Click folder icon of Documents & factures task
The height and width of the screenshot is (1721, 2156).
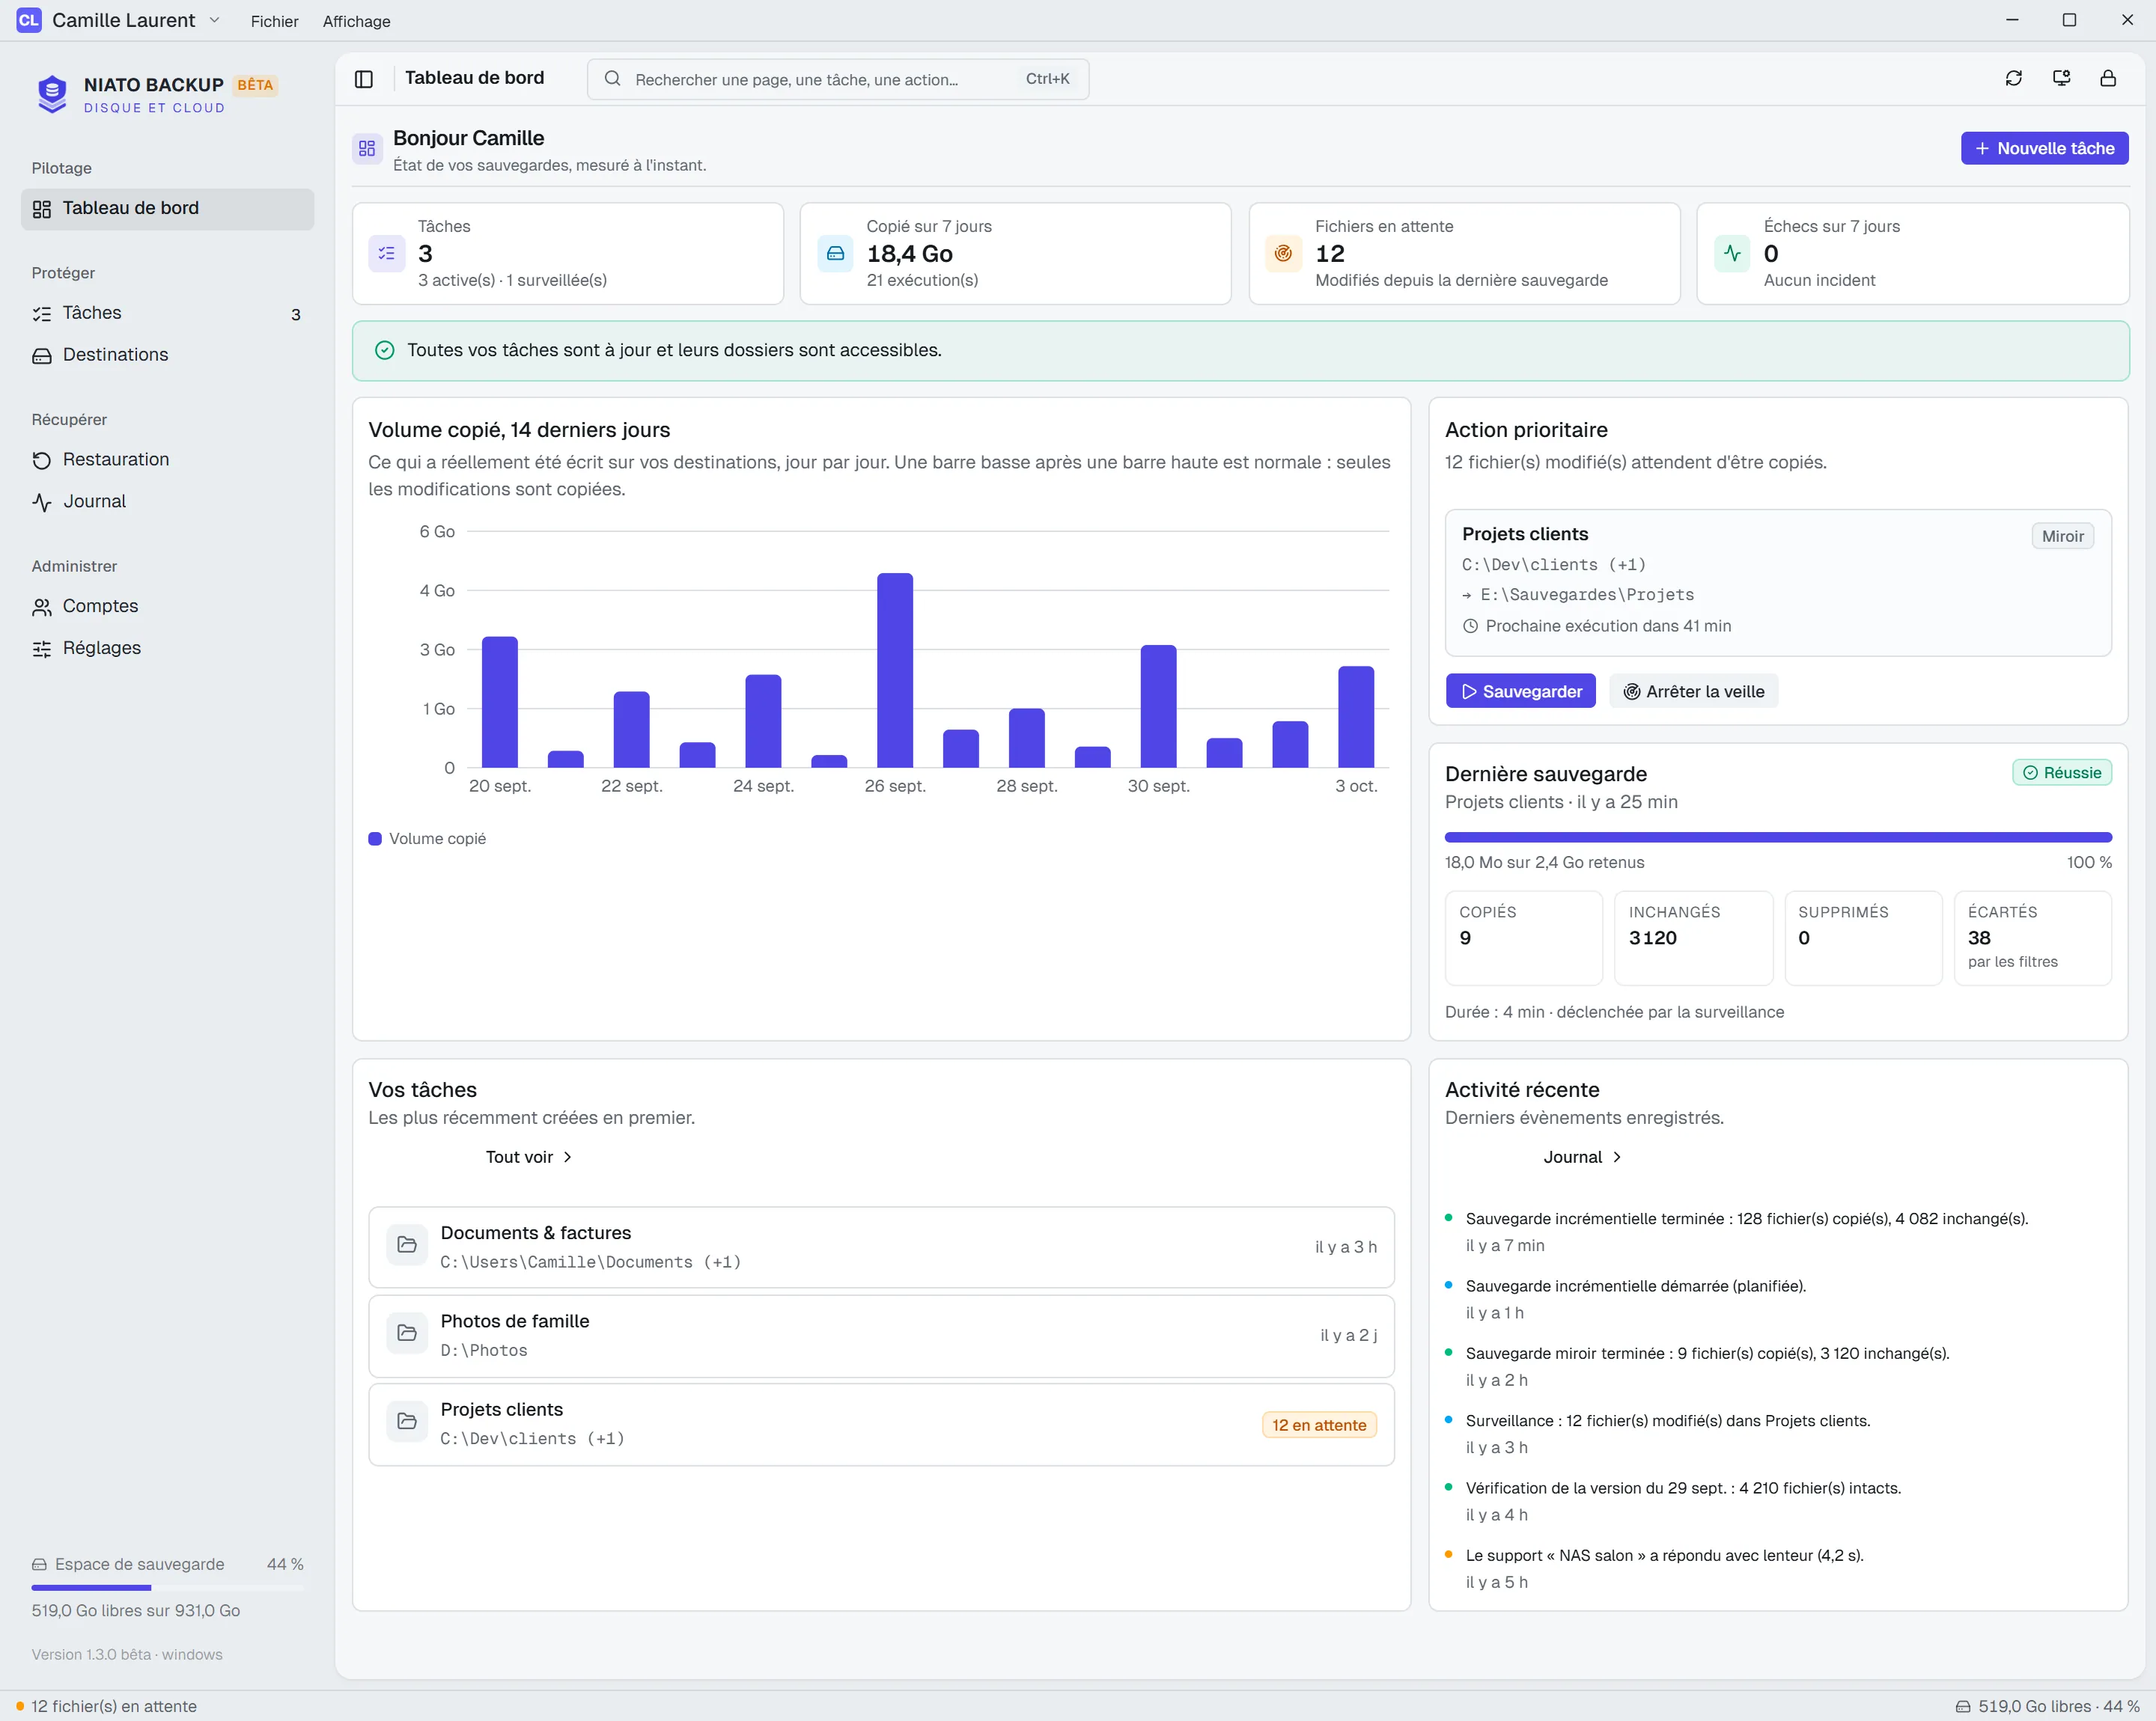[407, 1245]
